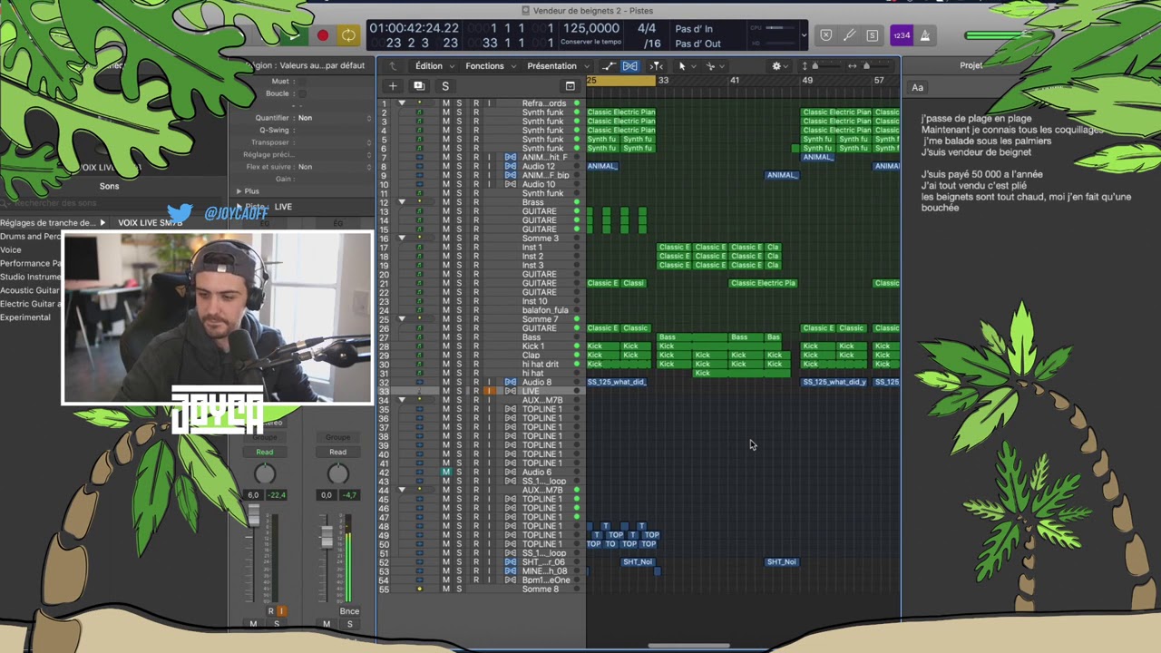1161x653 pixels.
Task: Toggle record enable on the Bass track
Action: click(475, 337)
